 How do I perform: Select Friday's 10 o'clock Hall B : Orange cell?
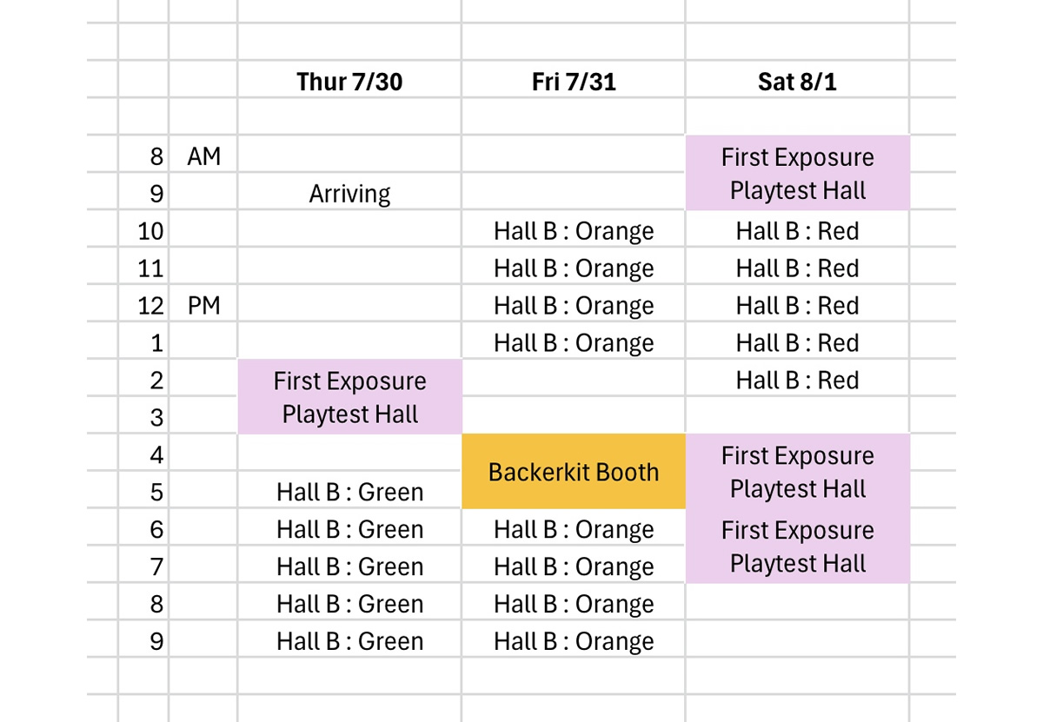(574, 229)
